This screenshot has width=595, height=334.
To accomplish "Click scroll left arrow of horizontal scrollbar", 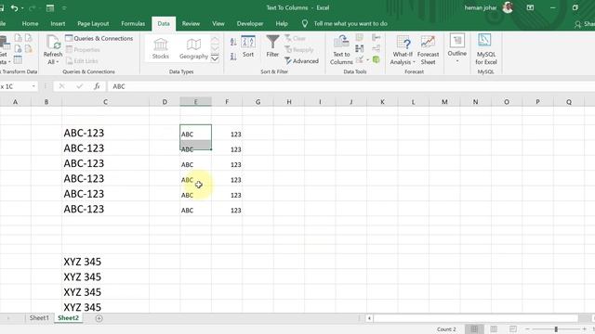I will coord(369,318).
